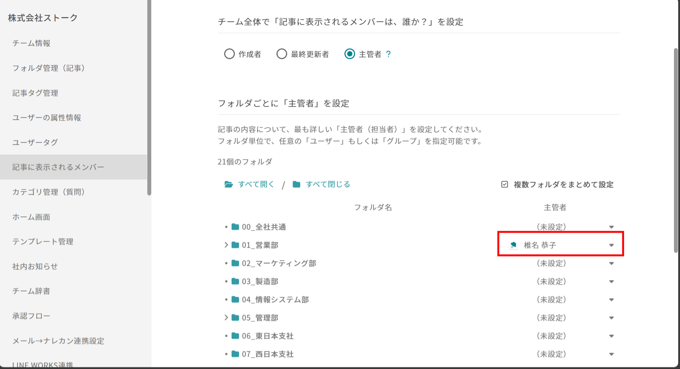Expand the 01_営業部 folder tree

(226, 245)
